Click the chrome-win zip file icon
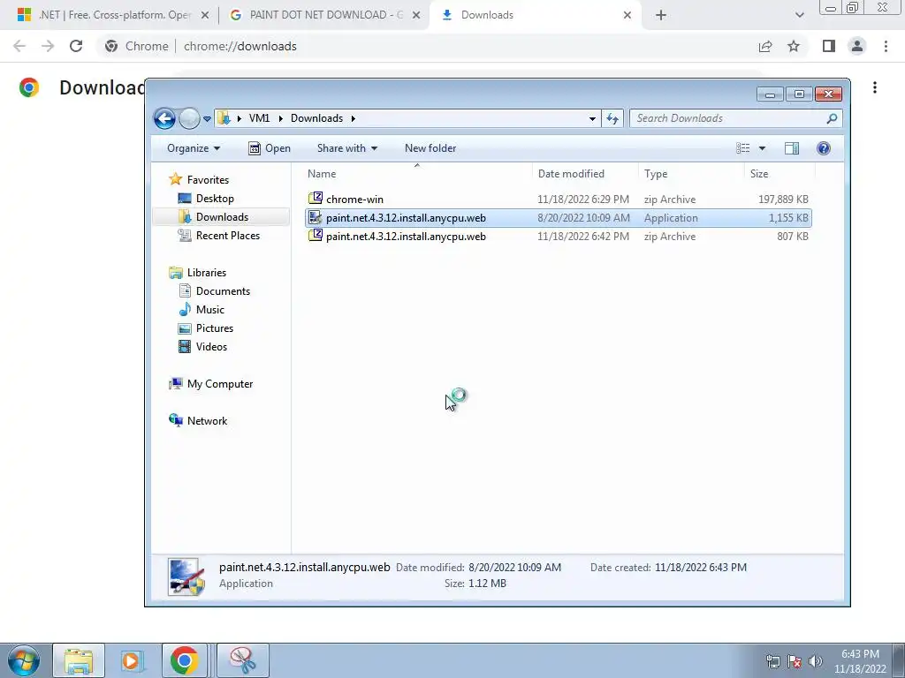The height and width of the screenshot is (678, 905). (x=316, y=199)
